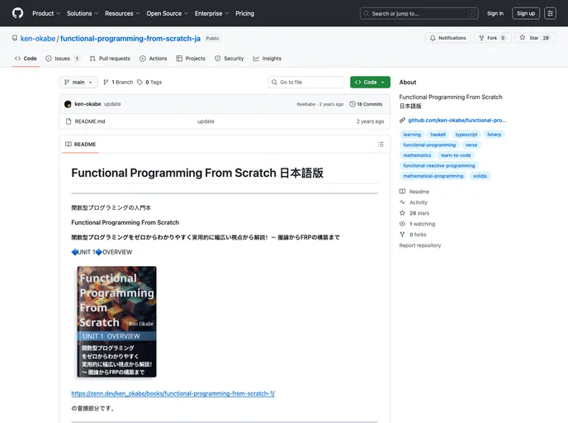The image size is (568, 423).
Task: View 18 Commits history
Action: coord(366,104)
